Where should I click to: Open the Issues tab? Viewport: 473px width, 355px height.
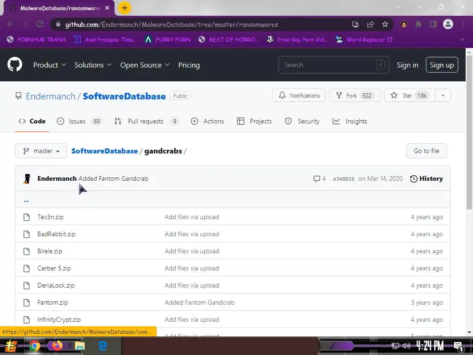coord(79,121)
